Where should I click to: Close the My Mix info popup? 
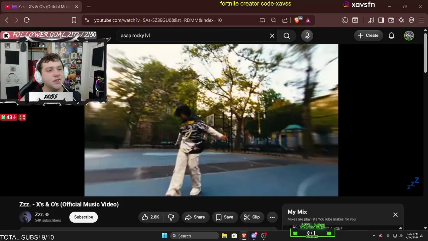pyautogui.click(x=395, y=215)
